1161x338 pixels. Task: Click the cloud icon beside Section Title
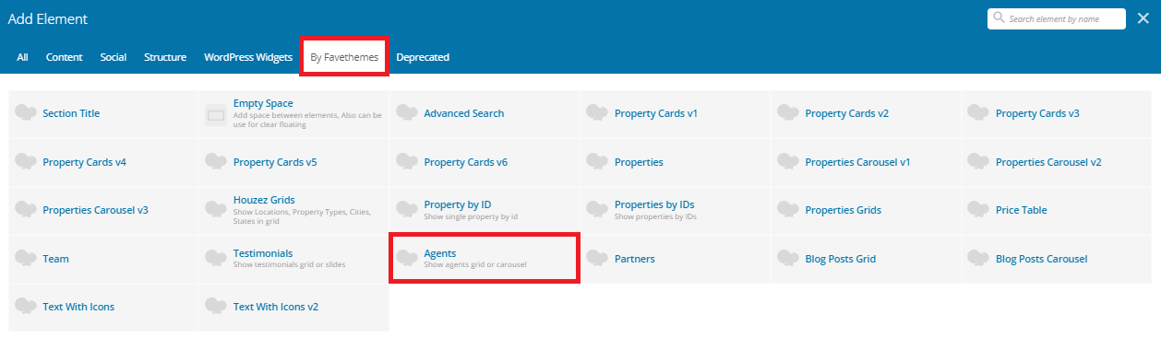coord(26,112)
